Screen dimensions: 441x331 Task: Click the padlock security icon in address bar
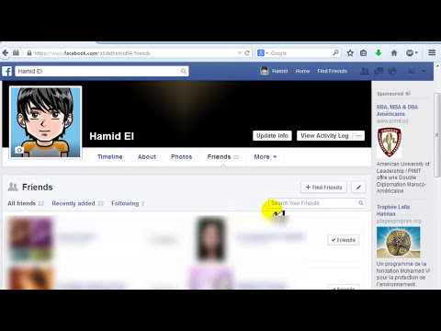[x=29, y=53]
